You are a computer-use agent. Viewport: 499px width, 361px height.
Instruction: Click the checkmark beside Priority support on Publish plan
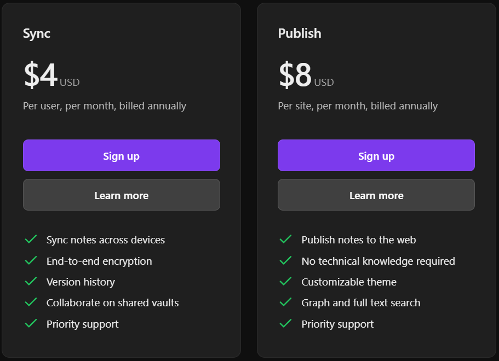[x=286, y=323]
